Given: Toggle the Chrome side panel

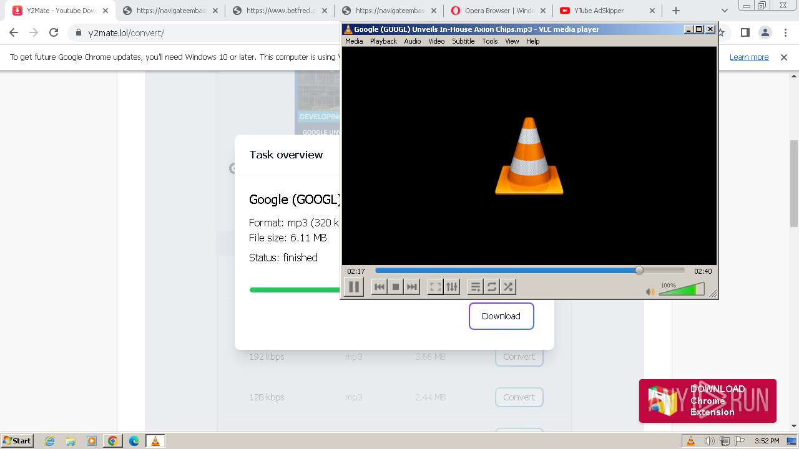Looking at the screenshot, I should 745,33.
